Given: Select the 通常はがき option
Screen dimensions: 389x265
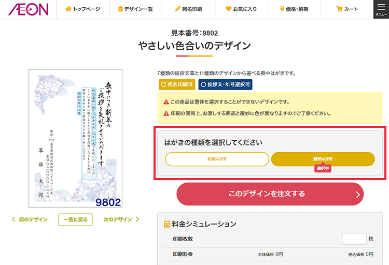Looking at the screenshot, I should tap(323, 159).
